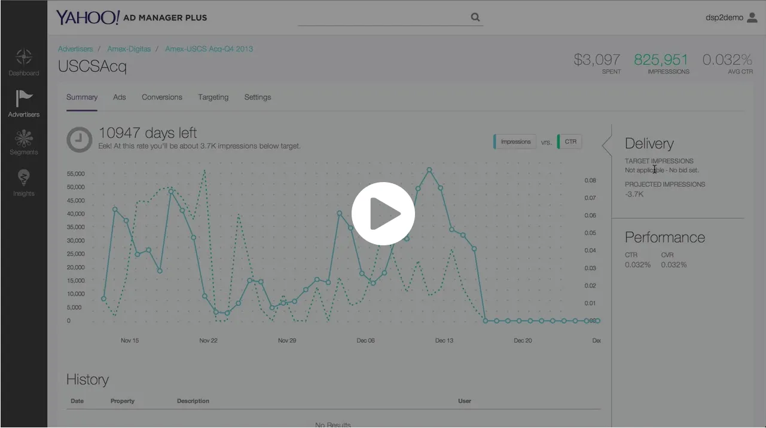
Task: Click the History section heading
Action: 87,380
